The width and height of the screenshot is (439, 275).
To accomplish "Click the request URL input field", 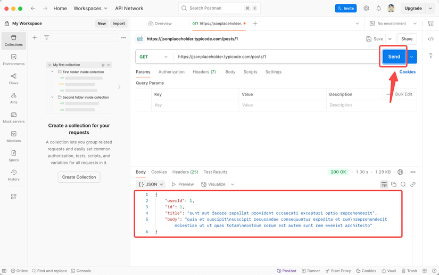I will coord(276,57).
